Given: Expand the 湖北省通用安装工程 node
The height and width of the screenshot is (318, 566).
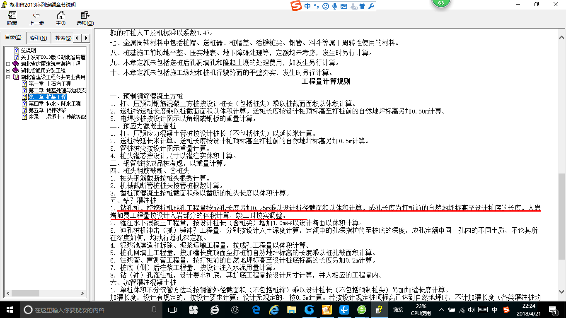Looking at the screenshot, I should 8,70.
